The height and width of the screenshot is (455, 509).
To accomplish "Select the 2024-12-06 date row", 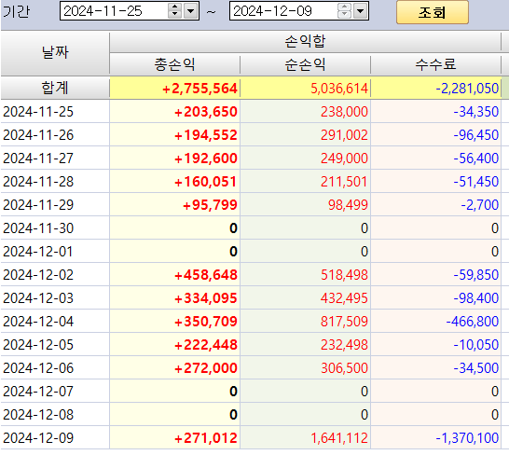I will pyautogui.click(x=55, y=368).
